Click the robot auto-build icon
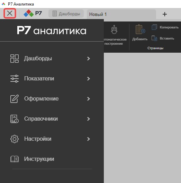Screen dimensions: 181x183 (114, 29)
